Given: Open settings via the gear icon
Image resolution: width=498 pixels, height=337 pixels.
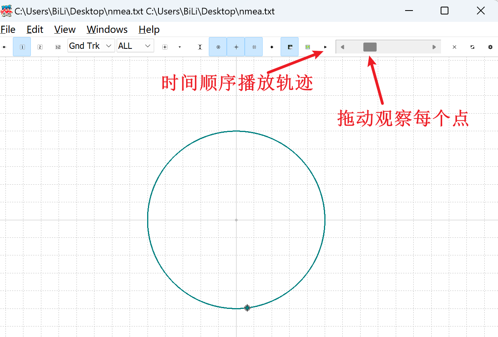Looking at the screenshot, I should click(x=490, y=46).
